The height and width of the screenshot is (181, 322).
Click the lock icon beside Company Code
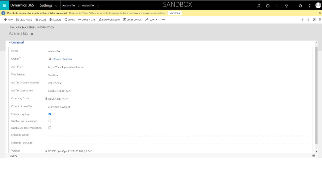click(x=46, y=99)
